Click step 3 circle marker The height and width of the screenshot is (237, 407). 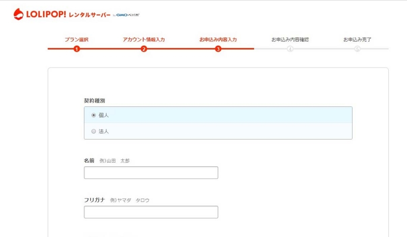218,49
